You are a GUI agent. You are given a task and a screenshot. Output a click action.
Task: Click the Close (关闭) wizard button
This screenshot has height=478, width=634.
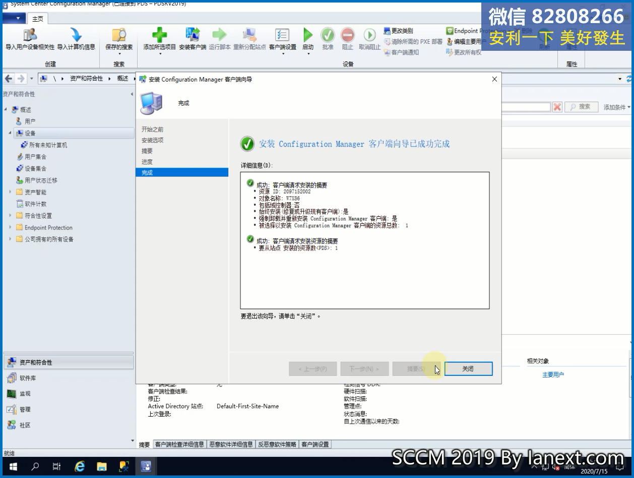468,369
